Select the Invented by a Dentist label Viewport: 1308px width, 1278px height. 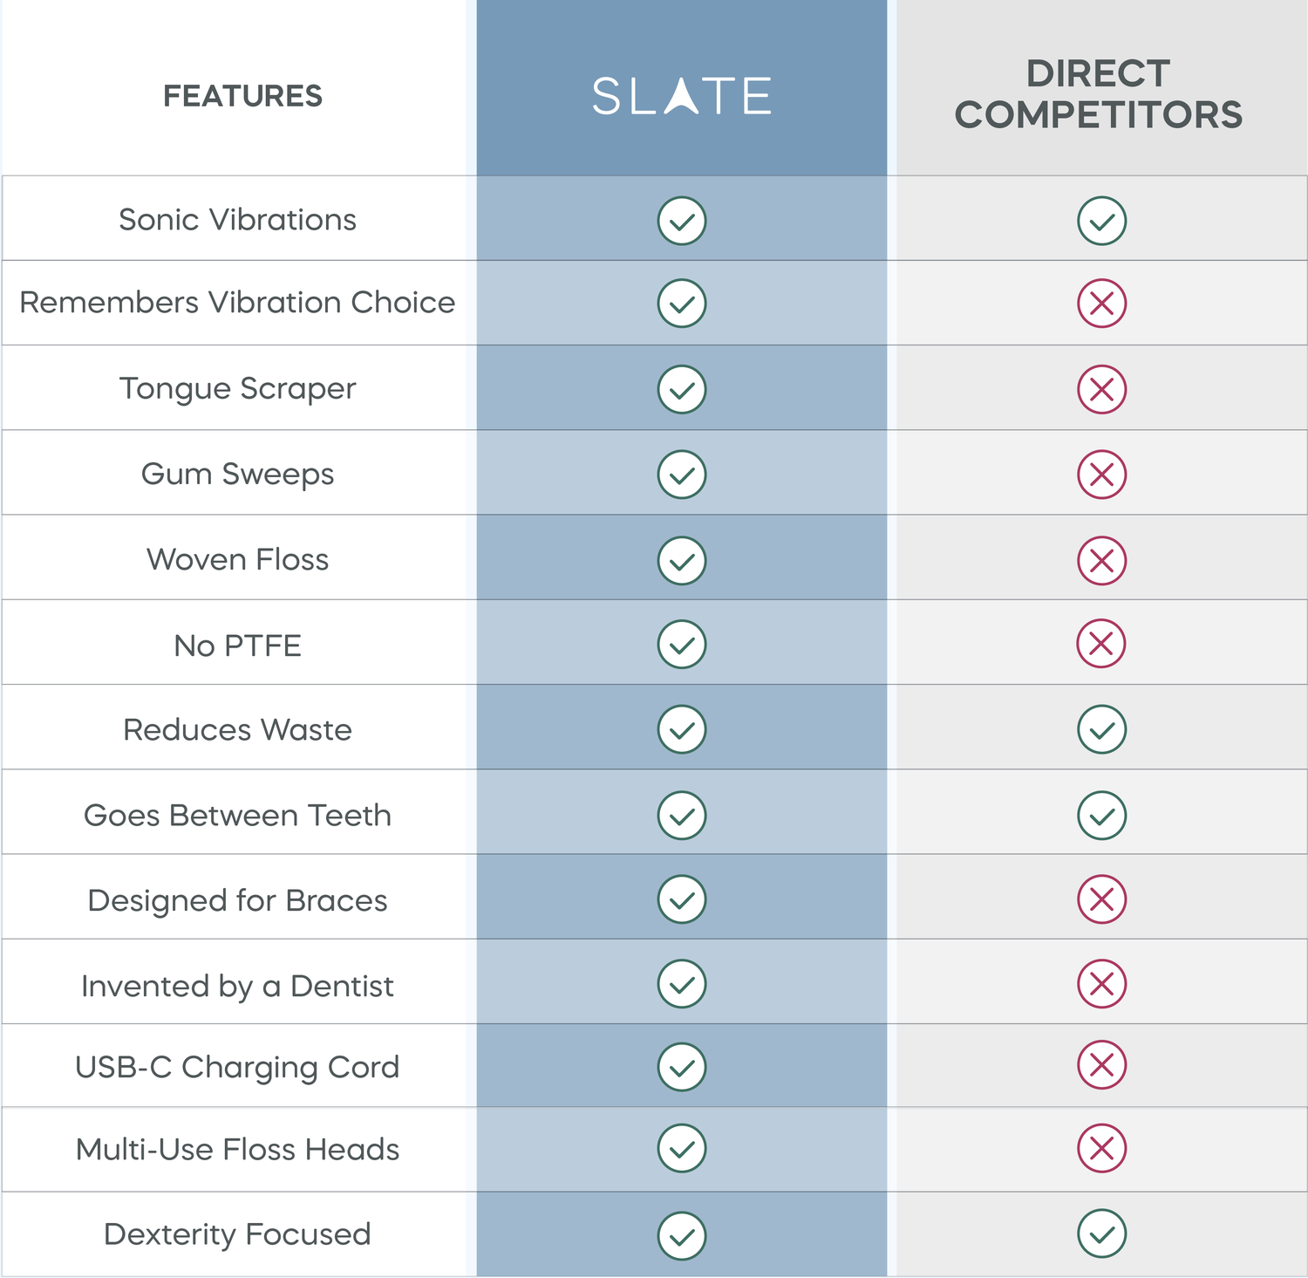237,986
